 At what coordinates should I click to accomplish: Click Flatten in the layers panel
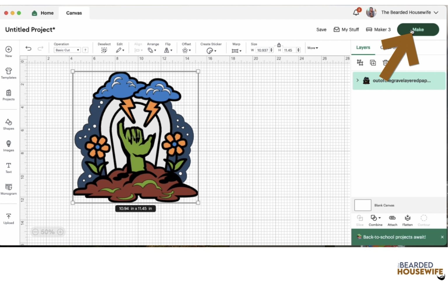407,220
